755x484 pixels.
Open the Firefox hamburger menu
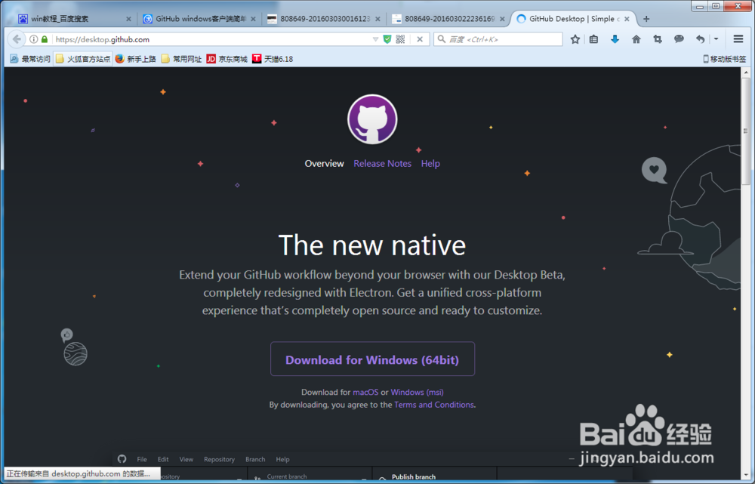[x=738, y=39]
